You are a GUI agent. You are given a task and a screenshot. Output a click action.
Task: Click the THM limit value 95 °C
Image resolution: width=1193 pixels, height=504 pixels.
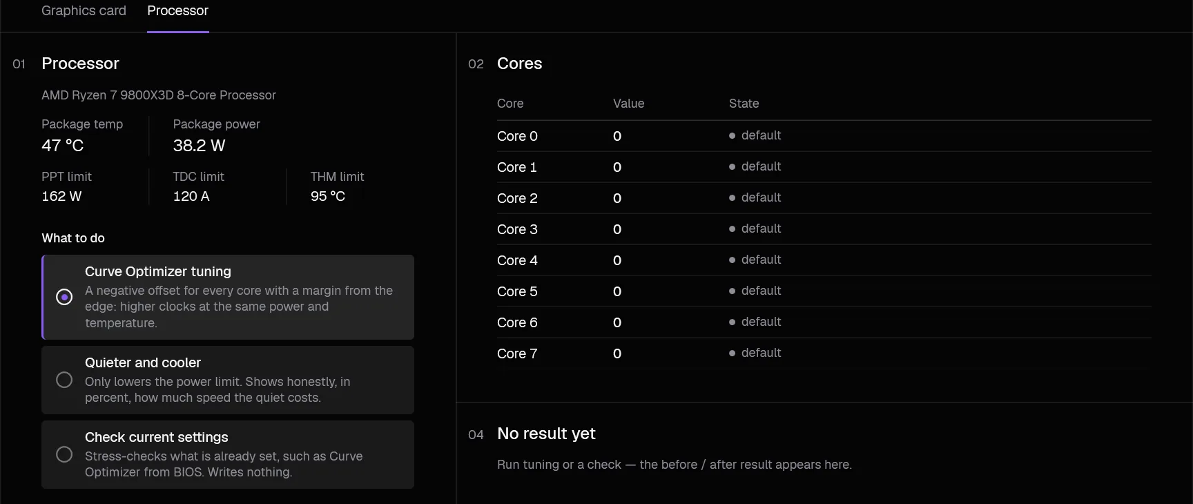pos(328,196)
